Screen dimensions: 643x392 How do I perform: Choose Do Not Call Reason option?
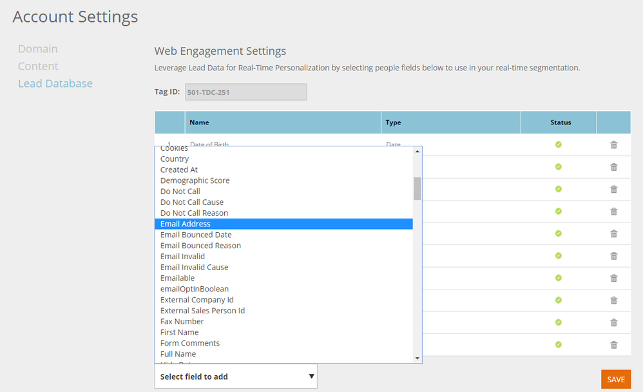195,213
